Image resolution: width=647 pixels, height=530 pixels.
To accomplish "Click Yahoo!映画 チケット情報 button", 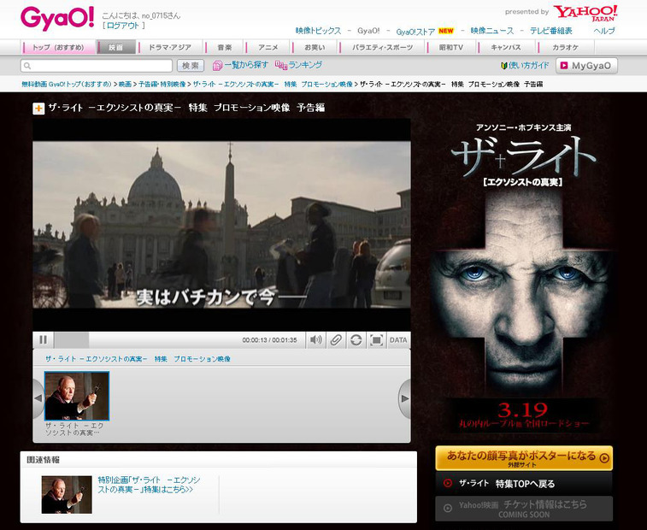I will click(524, 509).
